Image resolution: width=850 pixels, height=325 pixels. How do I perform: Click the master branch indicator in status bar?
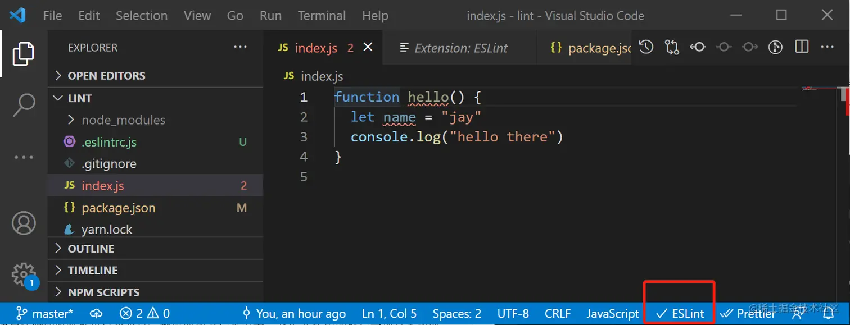click(44, 314)
